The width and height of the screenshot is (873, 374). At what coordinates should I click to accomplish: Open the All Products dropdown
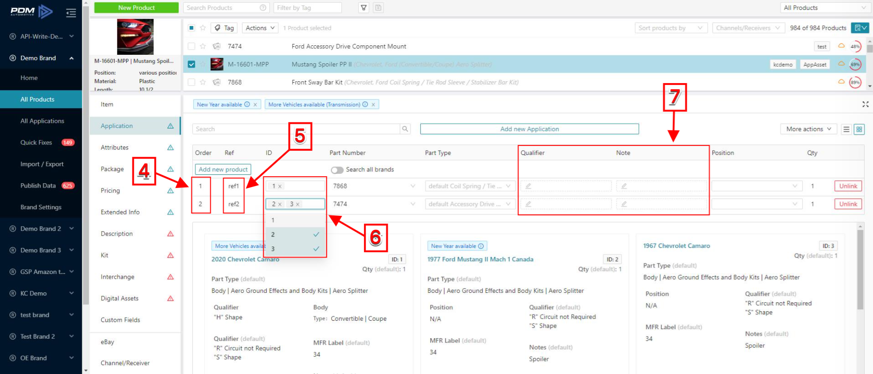825,8
